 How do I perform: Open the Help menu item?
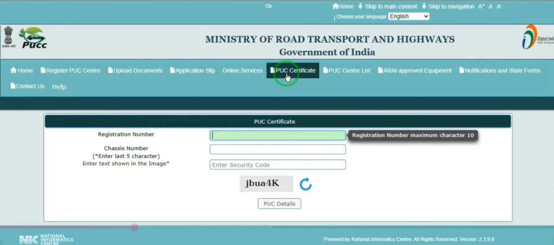59,87
